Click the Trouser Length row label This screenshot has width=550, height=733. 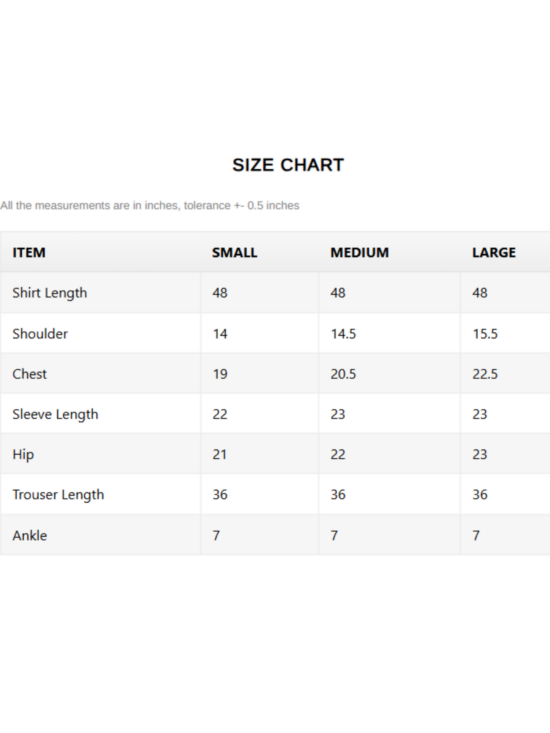point(58,495)
